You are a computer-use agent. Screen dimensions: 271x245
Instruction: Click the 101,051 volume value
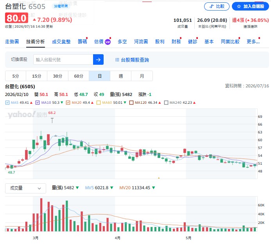point(183,20)
